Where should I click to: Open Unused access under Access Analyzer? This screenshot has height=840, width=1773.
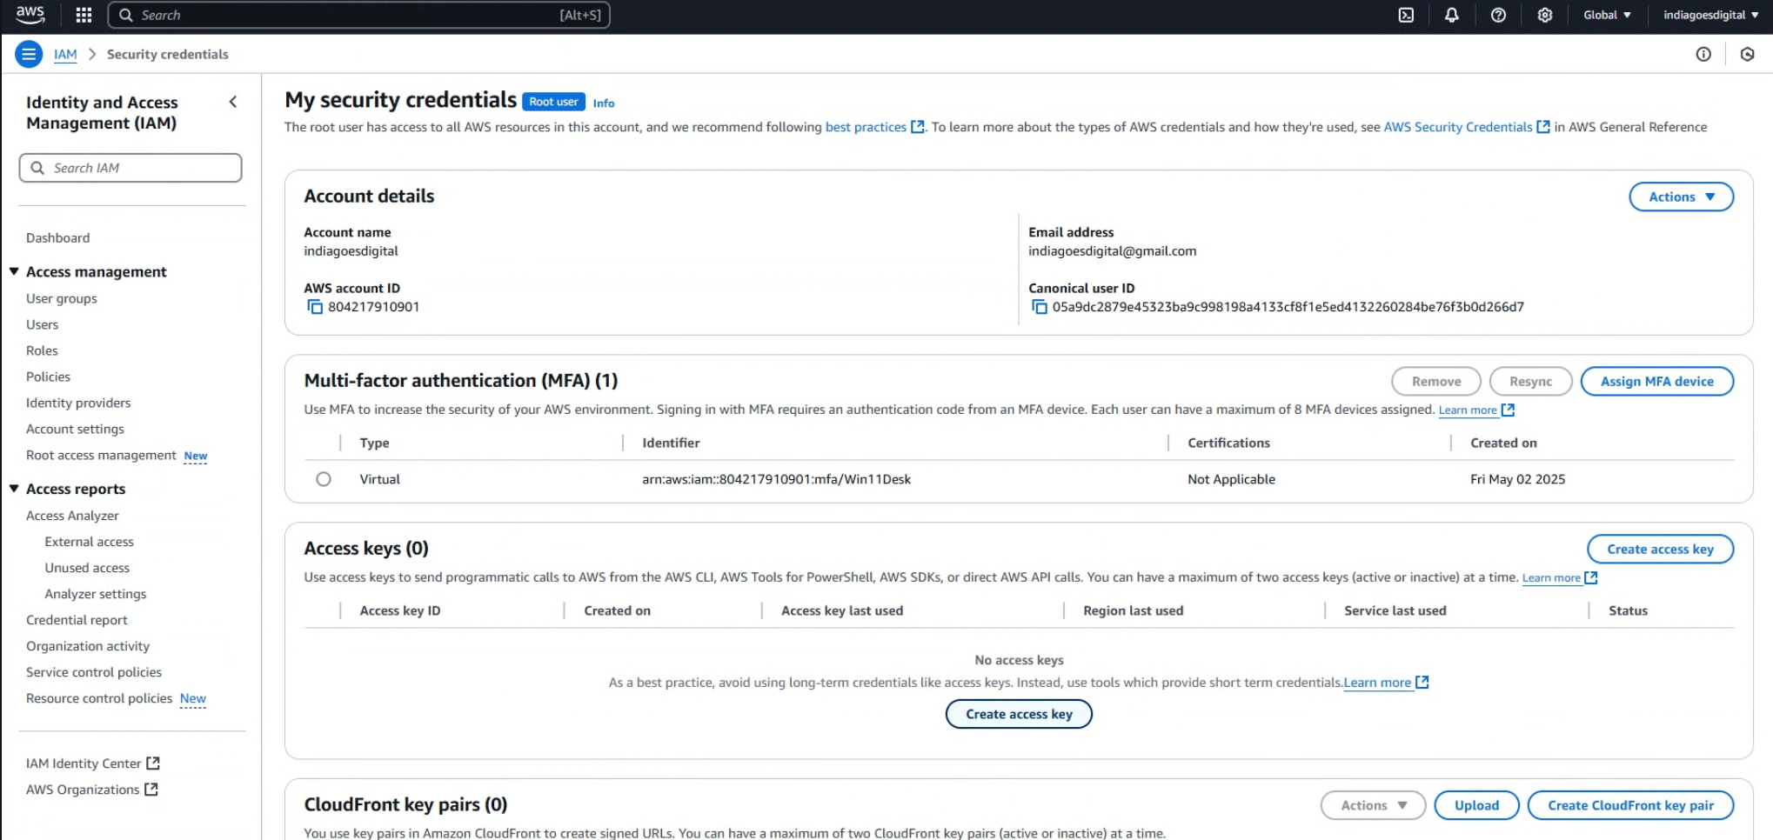(87, 568)
